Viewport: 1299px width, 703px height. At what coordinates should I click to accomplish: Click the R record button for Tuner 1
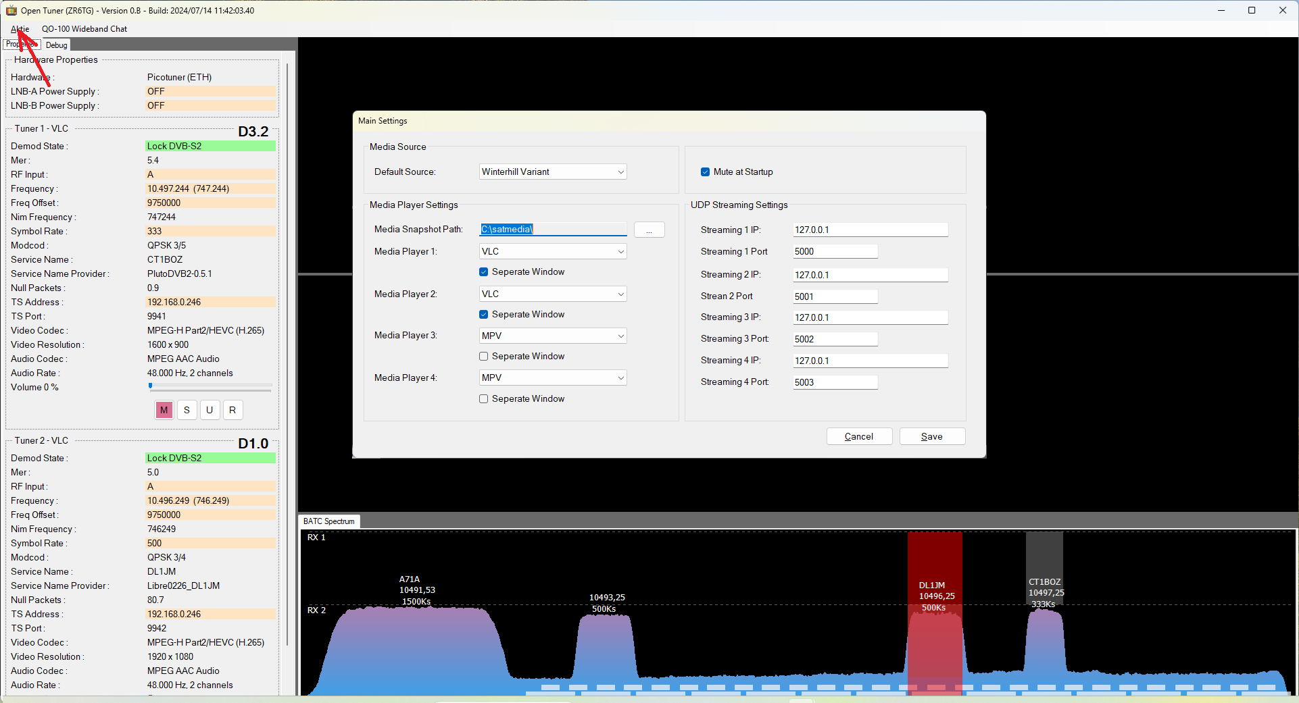[232, 410]
